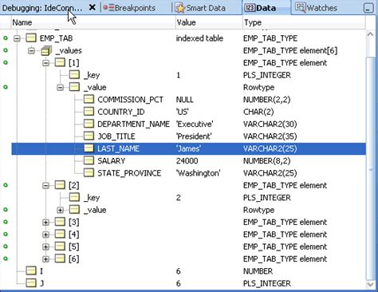Click the vertical scrollbar up arrow

click(370, 34)
